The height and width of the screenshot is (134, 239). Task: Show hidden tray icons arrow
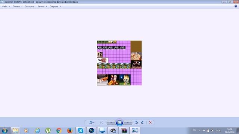coord(199,131)
